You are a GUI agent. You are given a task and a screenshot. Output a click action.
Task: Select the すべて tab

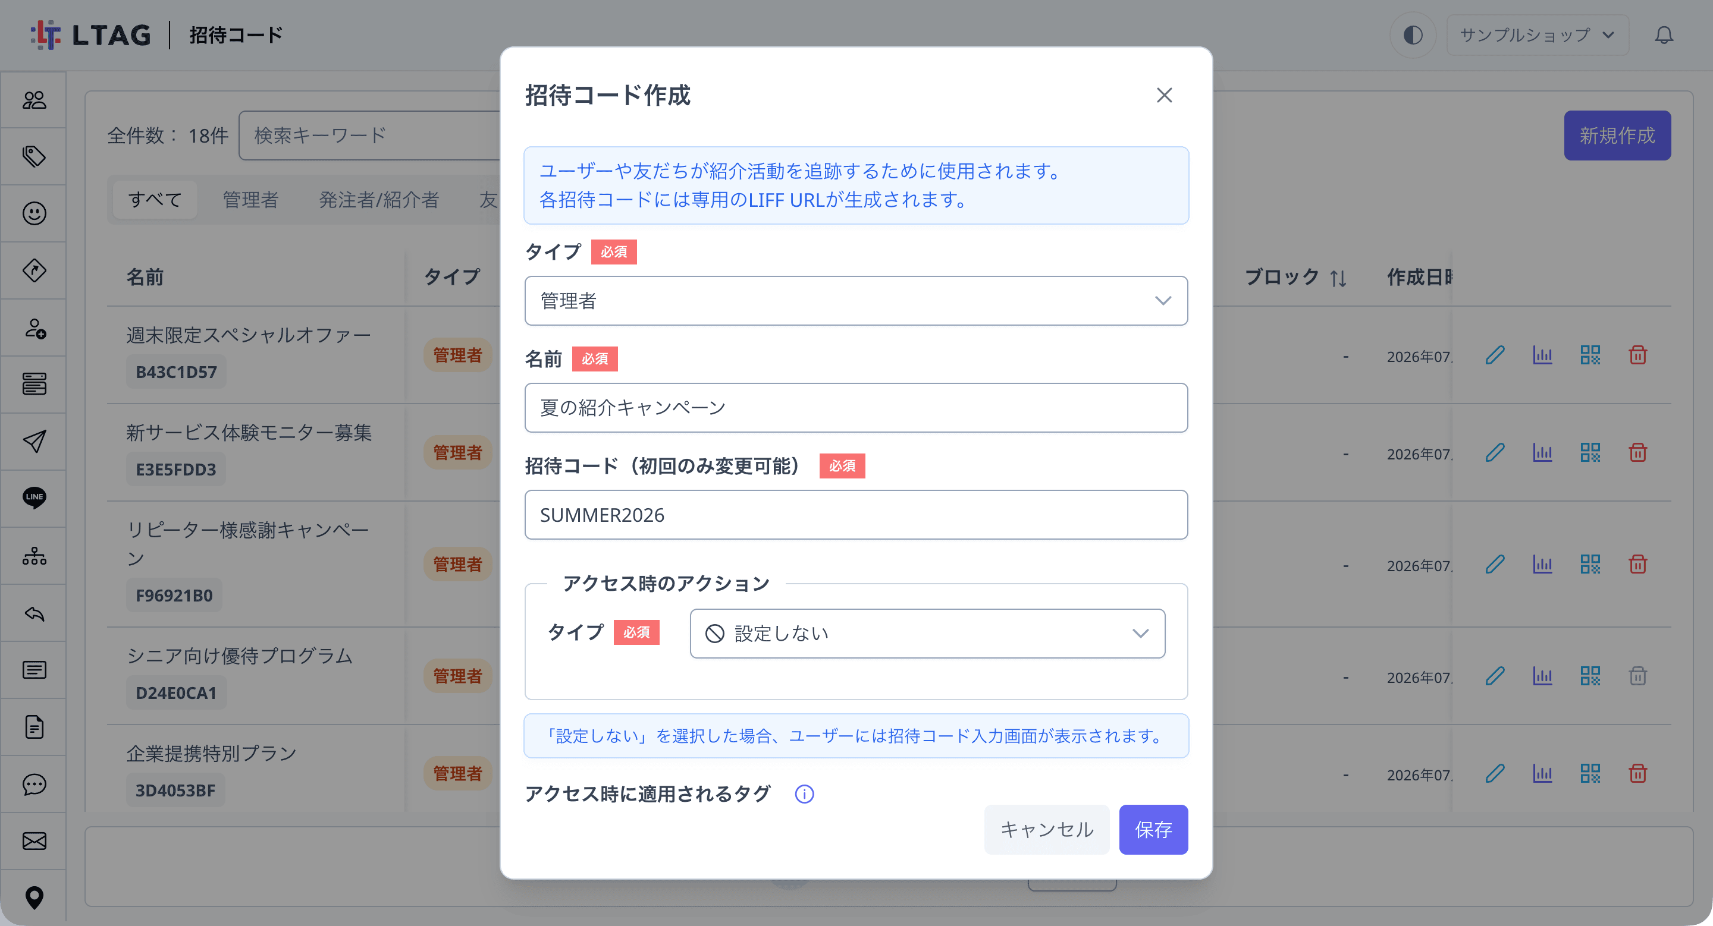[x=154, y=200]
